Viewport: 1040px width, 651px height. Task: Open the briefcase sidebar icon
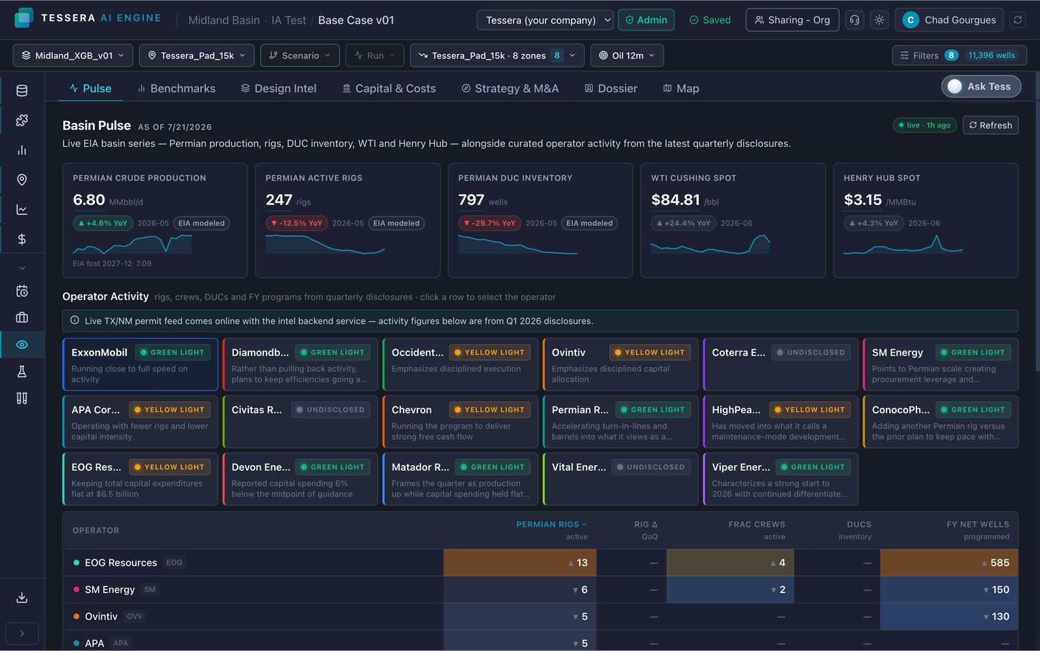[x=22, y=317]
